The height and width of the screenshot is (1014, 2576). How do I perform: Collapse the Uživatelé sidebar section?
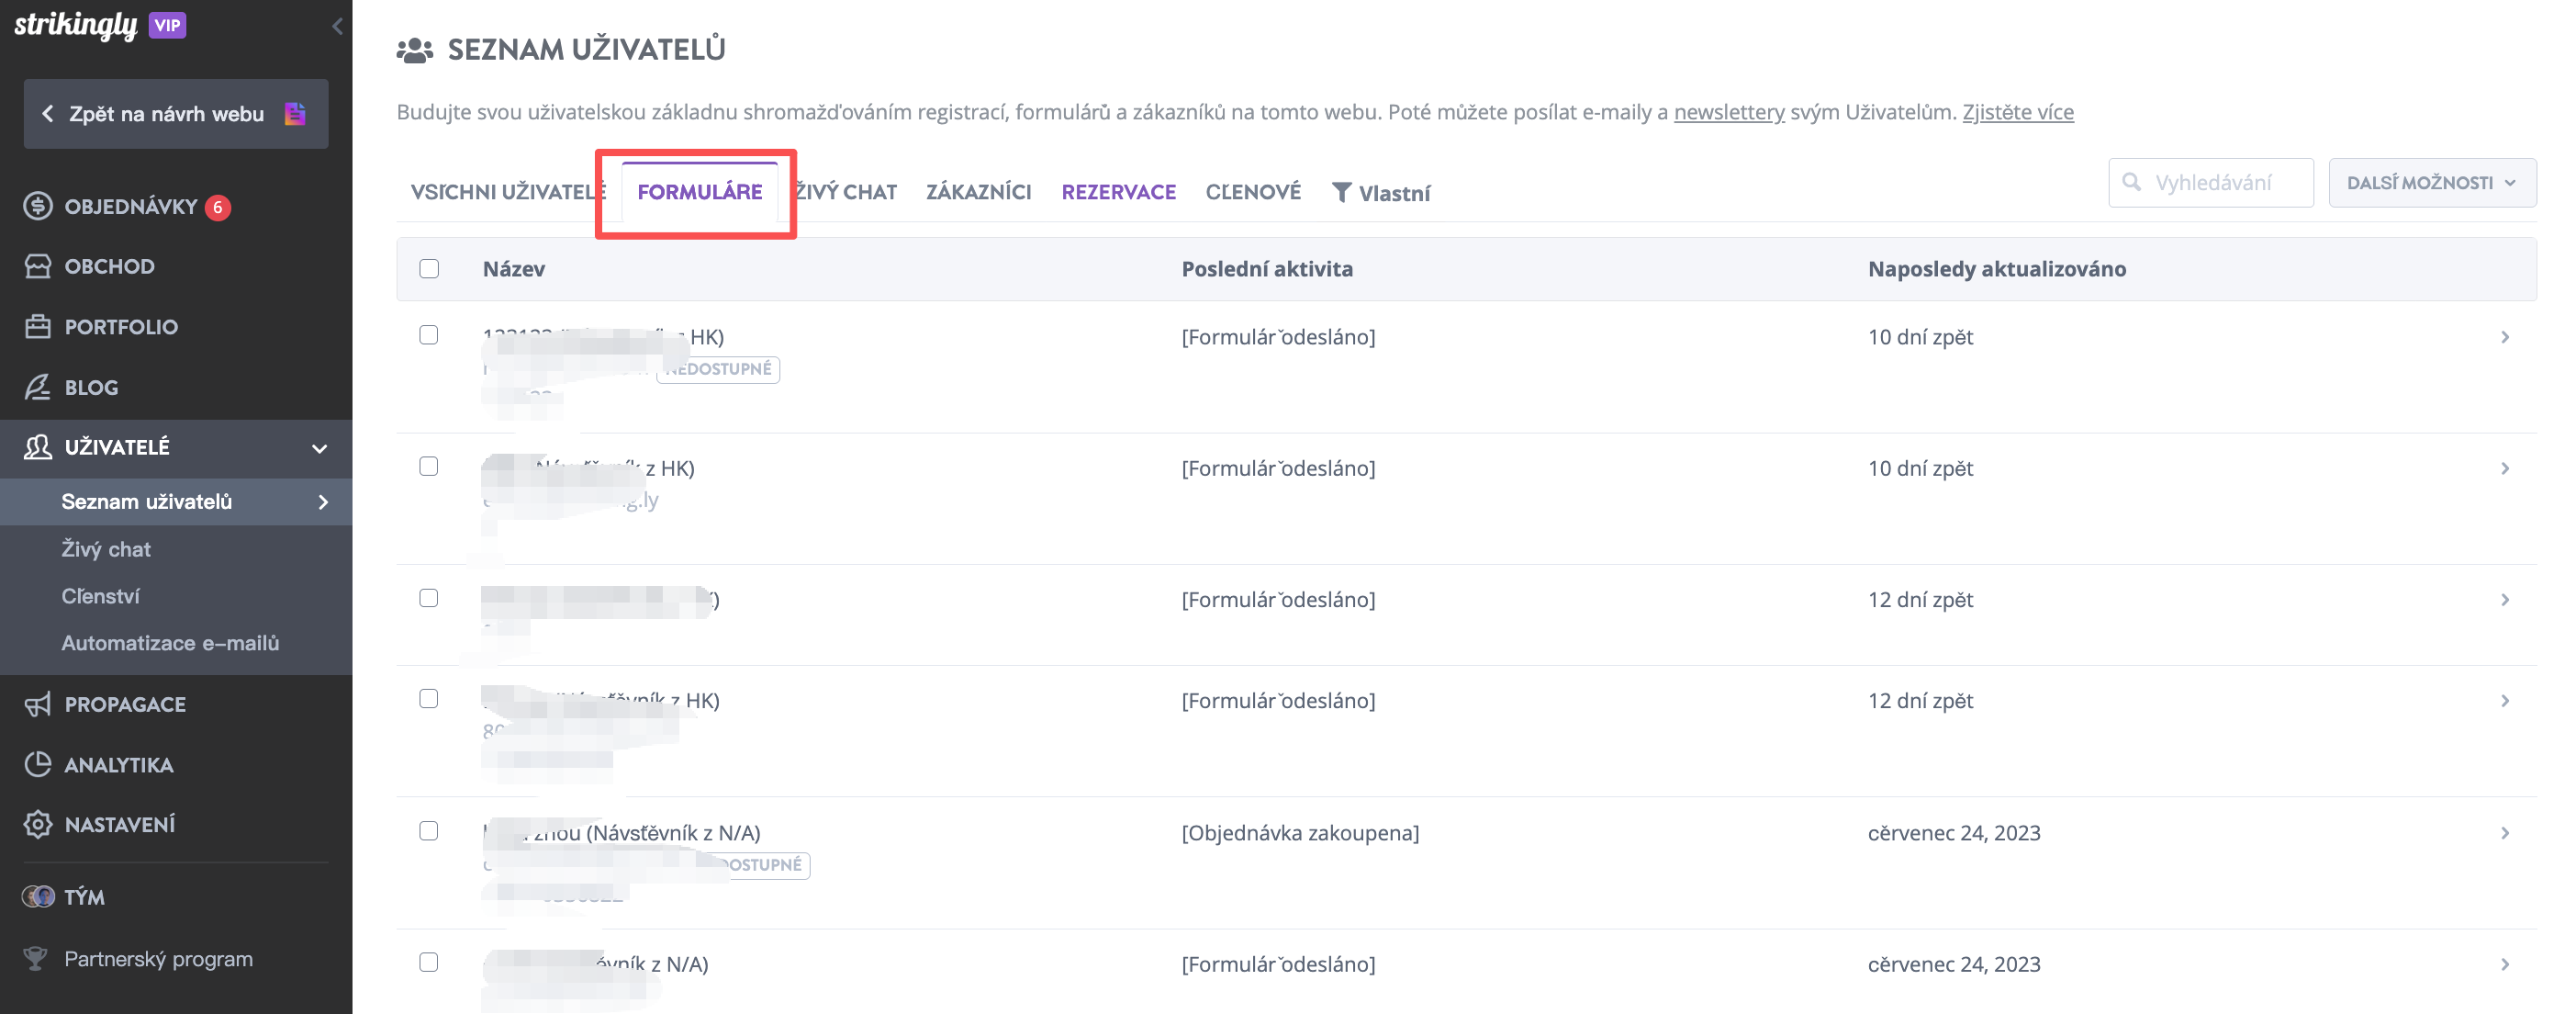pos(320,448)
